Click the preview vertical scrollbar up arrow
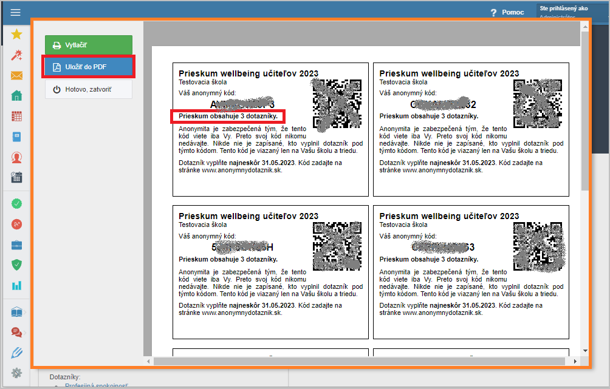Image resolution: width=610 pixels, height=389 pixels. 585,27
